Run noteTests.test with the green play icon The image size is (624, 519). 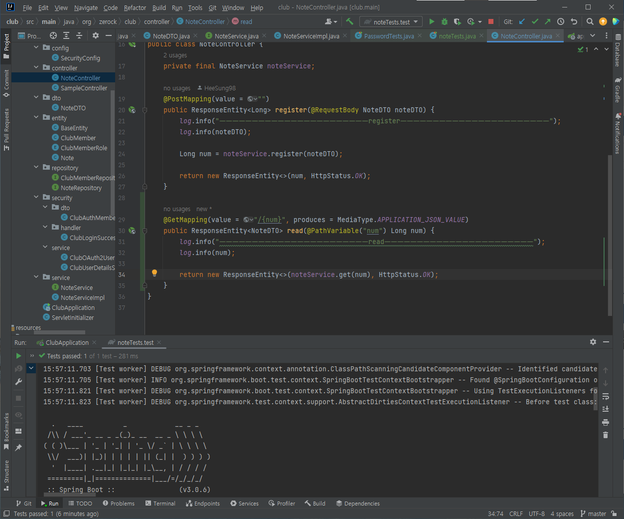pyautogui.click(x=432, y=21)
